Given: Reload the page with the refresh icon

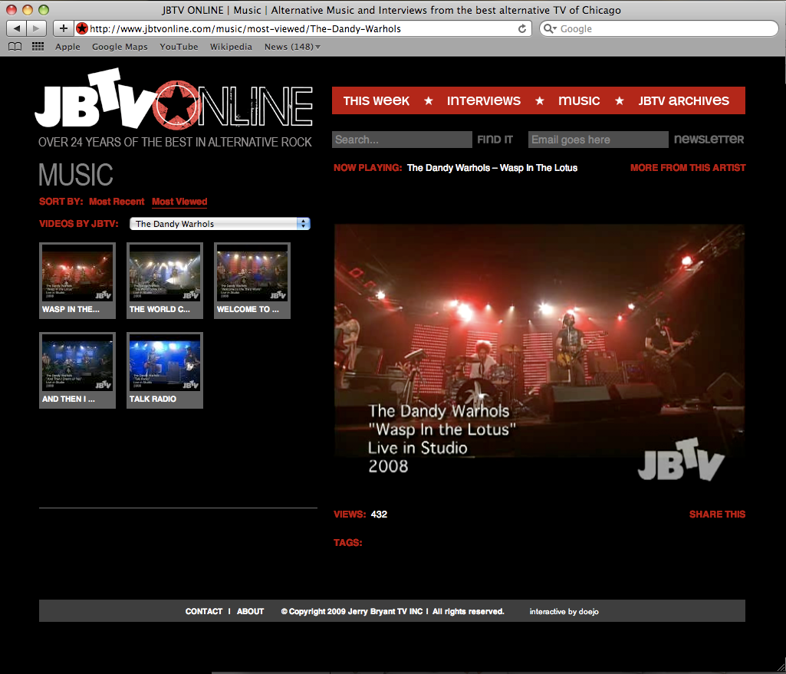Looking at the screenshot, I should click(522, 28).
